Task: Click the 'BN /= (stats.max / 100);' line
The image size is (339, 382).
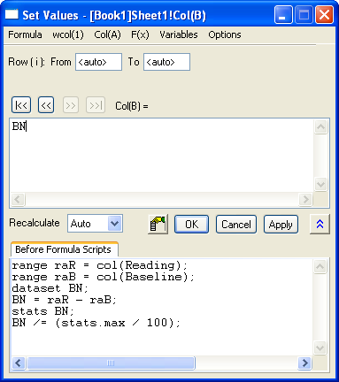Action: click(x=96, y=323)
